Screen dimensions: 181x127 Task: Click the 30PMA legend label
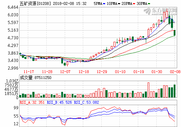[142, 3]
